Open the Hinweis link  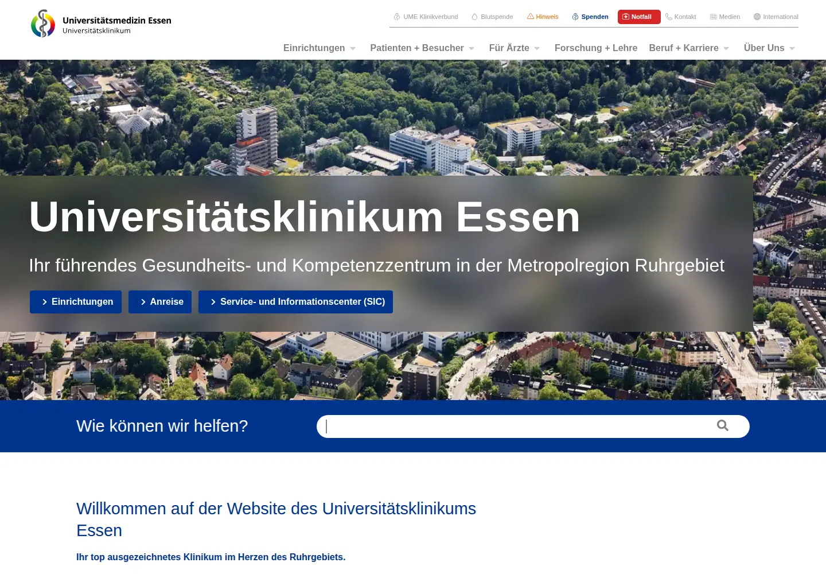click(x=547, y=17)
